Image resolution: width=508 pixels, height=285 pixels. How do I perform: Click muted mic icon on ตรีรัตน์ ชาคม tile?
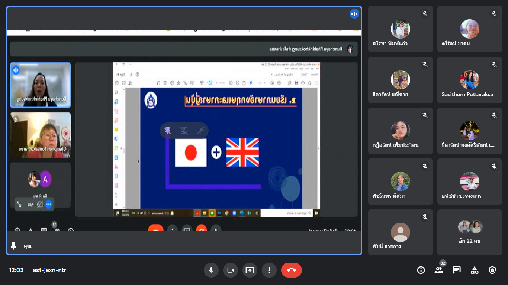coord(494,14)
